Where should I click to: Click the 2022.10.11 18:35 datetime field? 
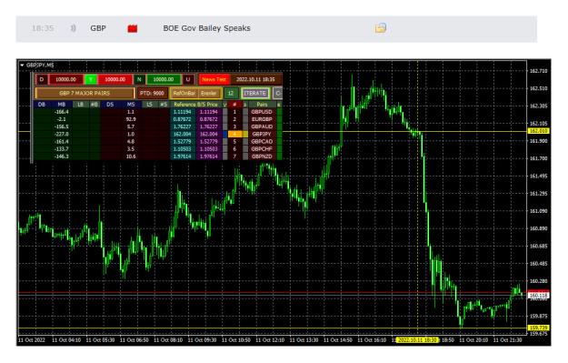coord(255,79)
